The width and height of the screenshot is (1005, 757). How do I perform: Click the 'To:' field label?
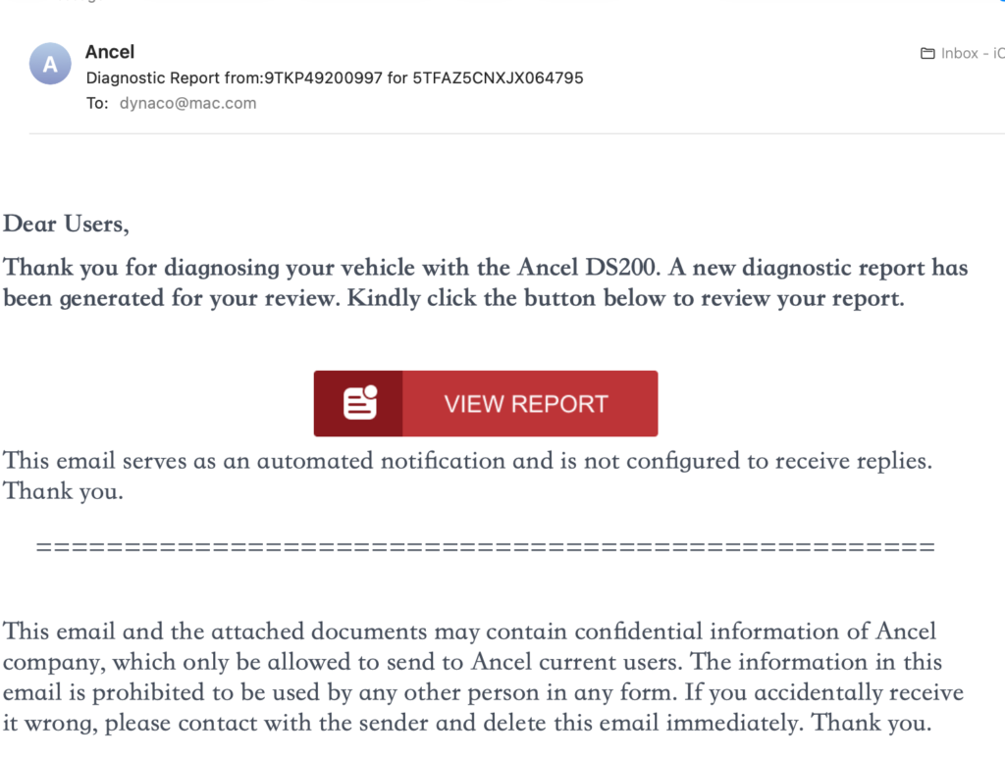tap(97, 103)
